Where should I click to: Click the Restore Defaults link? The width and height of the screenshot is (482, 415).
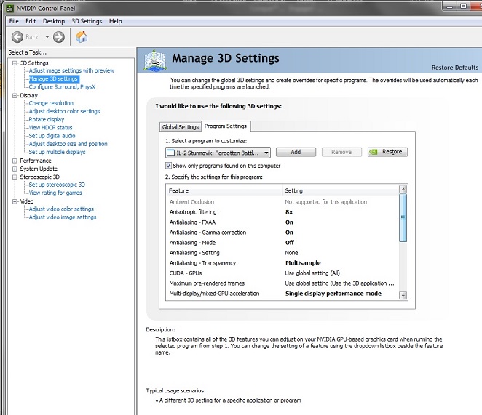455,68
